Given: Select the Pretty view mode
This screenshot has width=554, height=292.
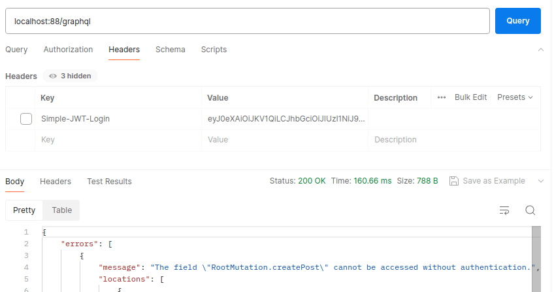Looking at the screenshot, I should point(24,210).
